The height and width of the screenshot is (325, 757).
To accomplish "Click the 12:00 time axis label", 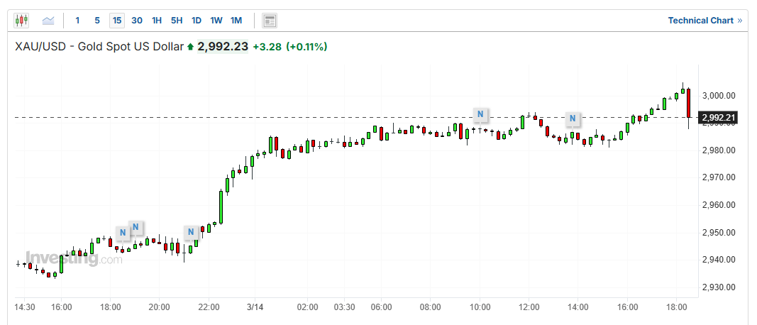I will point(529,307).
